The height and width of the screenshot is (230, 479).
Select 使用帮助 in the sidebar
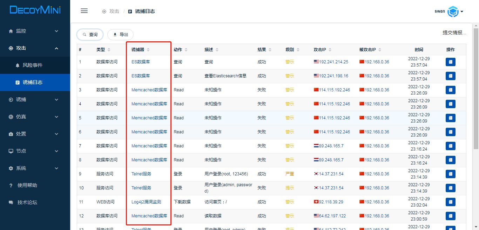click(27, 185)
